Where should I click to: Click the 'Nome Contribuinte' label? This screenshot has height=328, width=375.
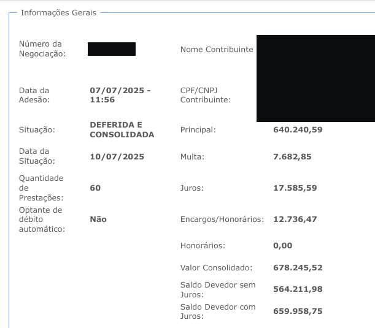pyautogui.click(x=217, y=50)
